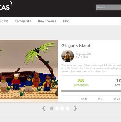
Task: Visit the Diojackson30 username link
Action: [83, 54]
